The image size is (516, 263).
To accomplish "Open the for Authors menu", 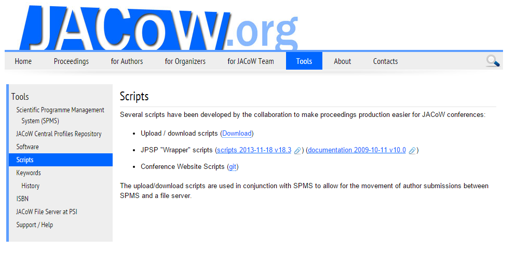I will 127,61.
